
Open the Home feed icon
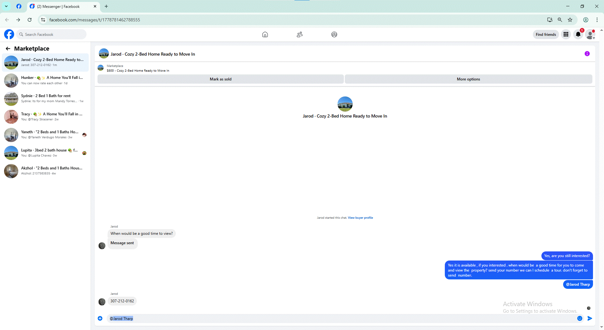click(x=265, y=35)
